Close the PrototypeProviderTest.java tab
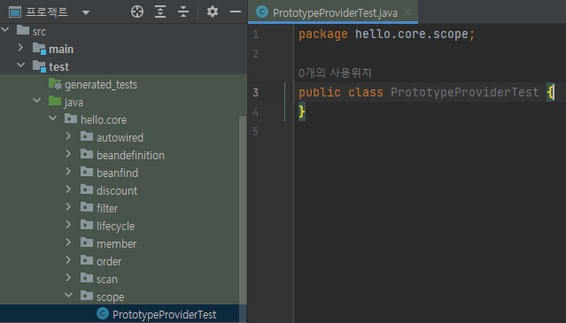 click(x=407, y=12)
